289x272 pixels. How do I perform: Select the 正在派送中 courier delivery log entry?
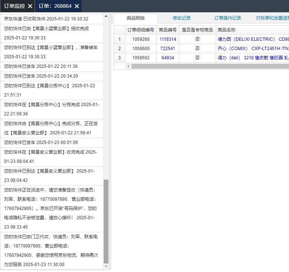(52, 209)
